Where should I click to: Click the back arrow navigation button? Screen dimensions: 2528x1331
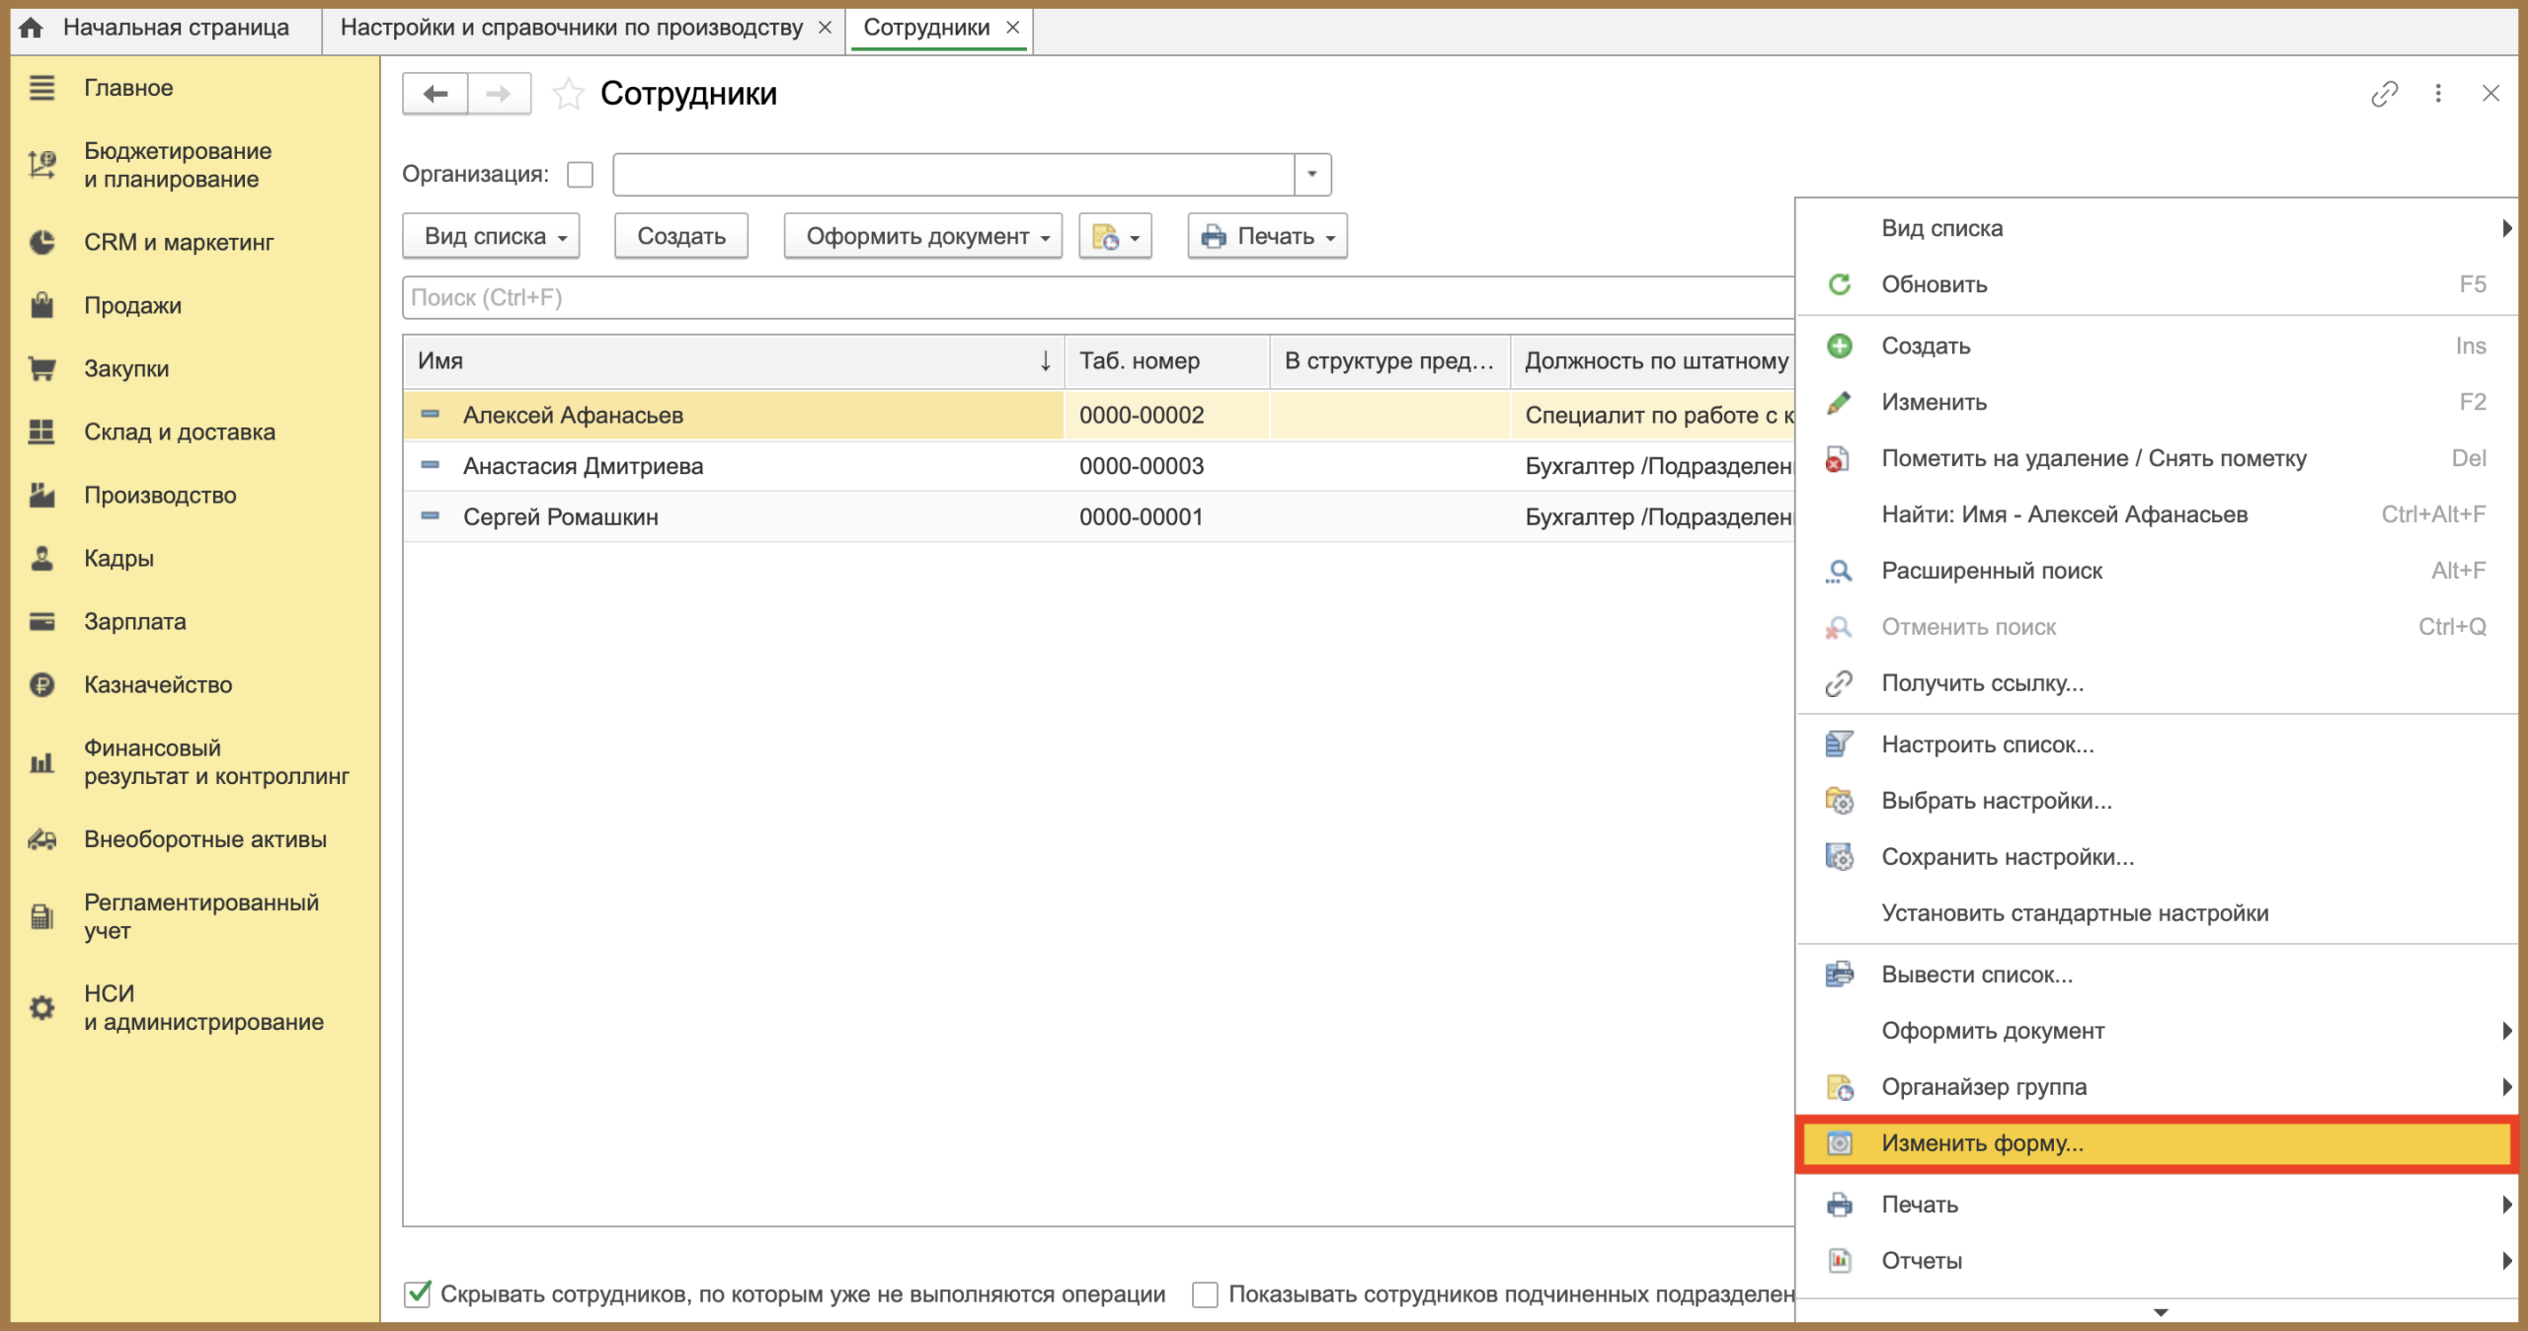click(x=435, y=94)
